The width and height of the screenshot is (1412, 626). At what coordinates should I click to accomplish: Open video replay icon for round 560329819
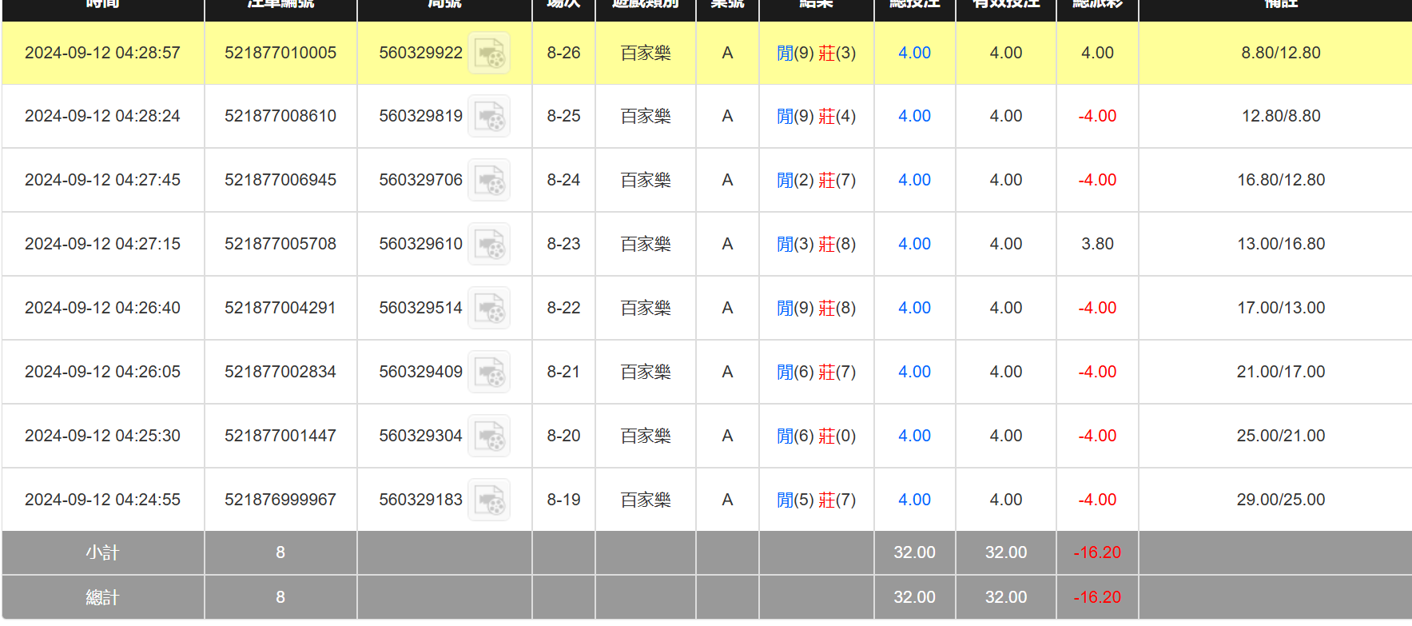click(488, 117)
